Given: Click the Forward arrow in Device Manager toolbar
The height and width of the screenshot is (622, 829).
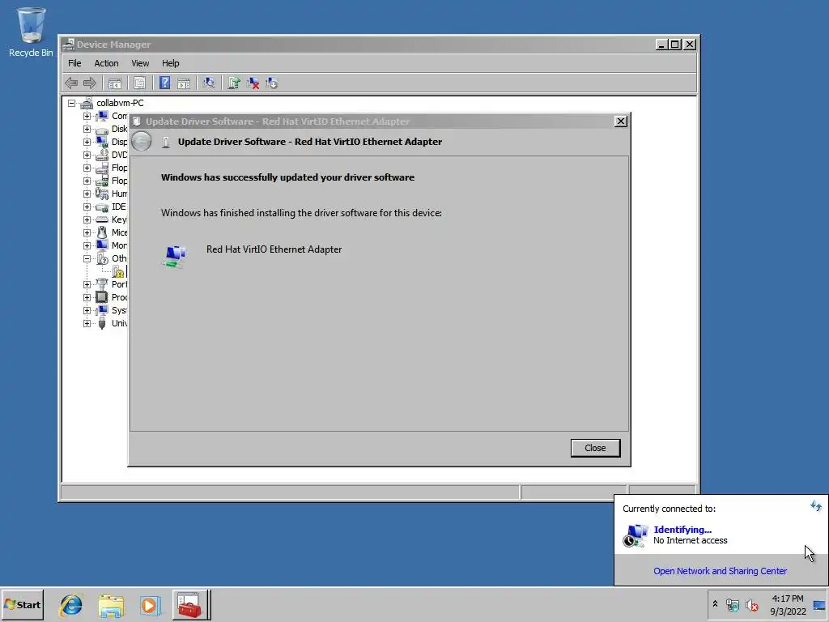Looking at the screenshot, I should point(90,83).
